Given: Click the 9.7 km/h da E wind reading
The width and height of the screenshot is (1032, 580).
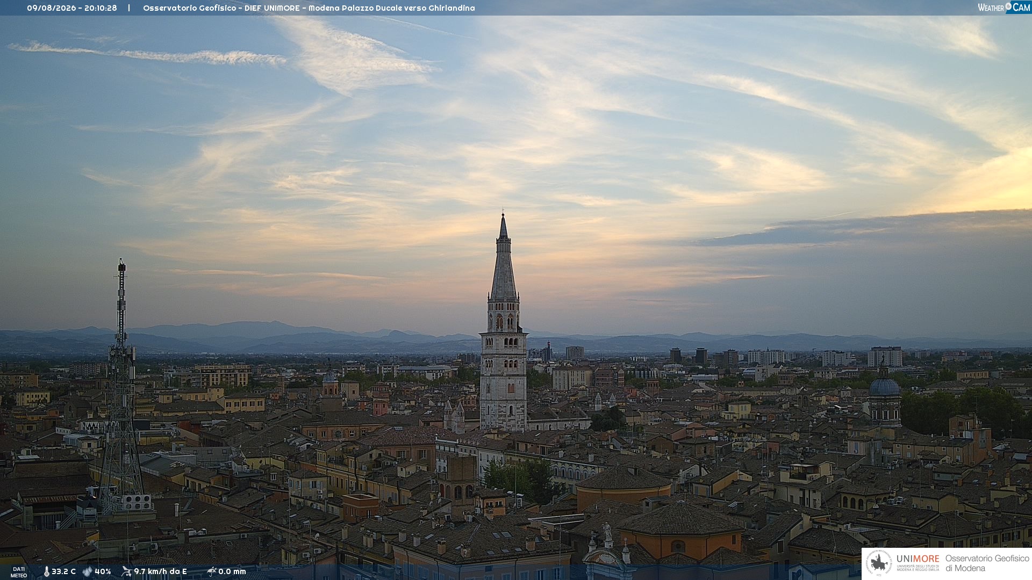Looking at the screenshot, I should pyautogui.click(x=160, y=571).
